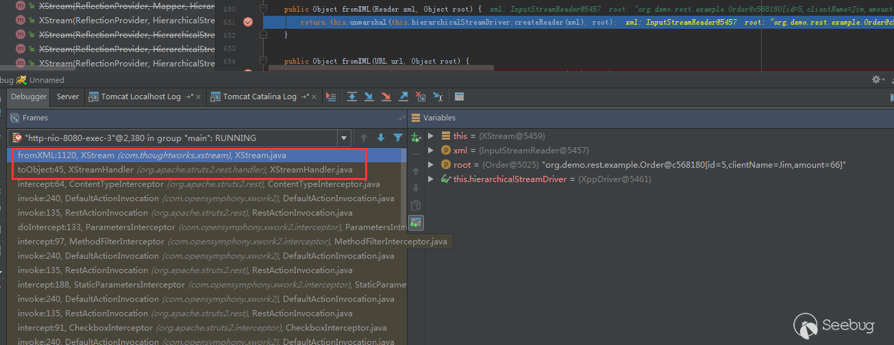Click the New Watch add icon

point(415,137)
